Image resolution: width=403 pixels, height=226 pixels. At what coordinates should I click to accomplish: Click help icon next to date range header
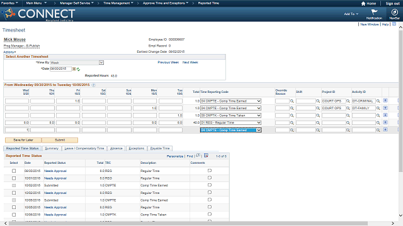(x=94, y=85)
